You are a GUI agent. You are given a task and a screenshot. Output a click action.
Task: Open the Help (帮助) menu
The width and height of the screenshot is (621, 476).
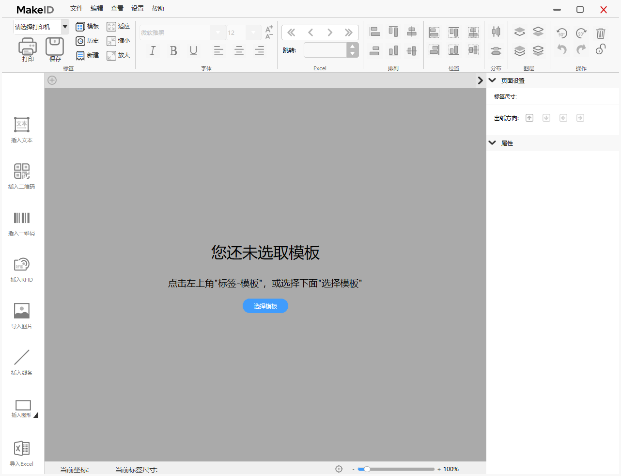[158, 8]
